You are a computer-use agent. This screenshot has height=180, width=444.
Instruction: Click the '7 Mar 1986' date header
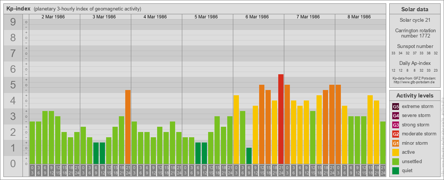[x=308, y=17]
